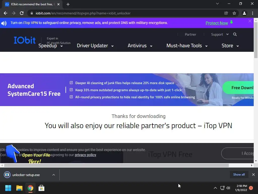Click the page's vertical scrollbar thumb
The height and width of the screenshot is (194, 258).
(x=256, y=40)
